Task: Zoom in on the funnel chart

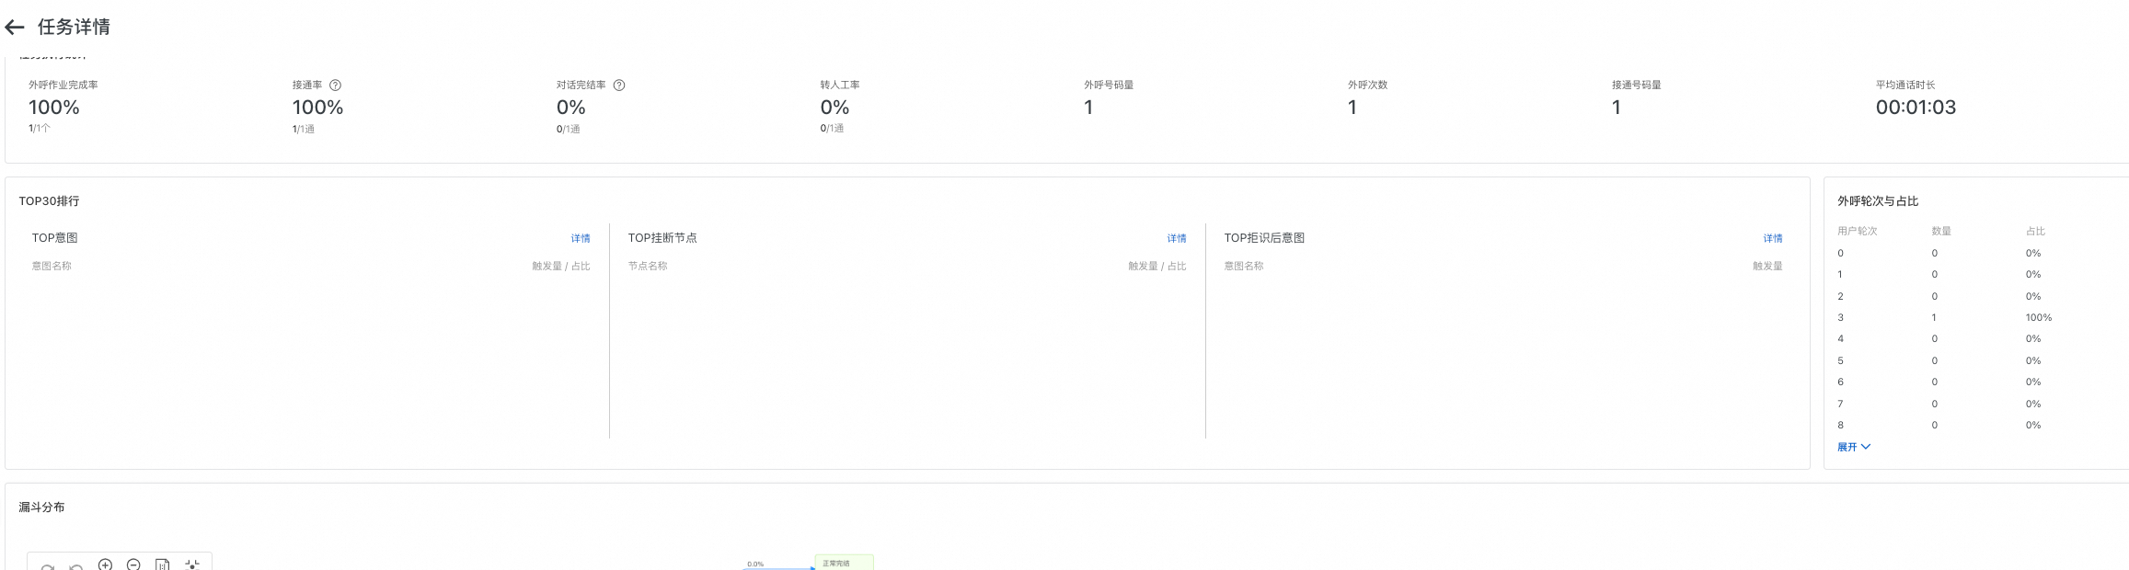Action: [x=106, y=564]
